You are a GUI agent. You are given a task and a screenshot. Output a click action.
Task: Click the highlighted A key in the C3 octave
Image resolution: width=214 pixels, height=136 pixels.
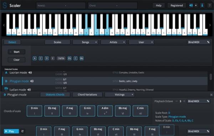point(107,31)
